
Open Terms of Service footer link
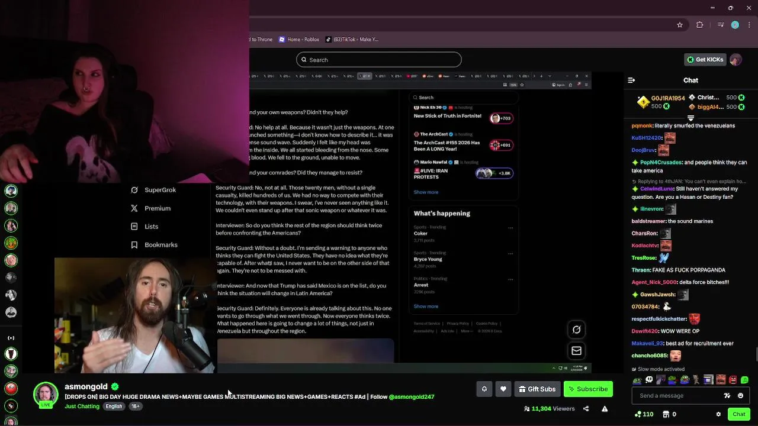[x=426, y=324]
